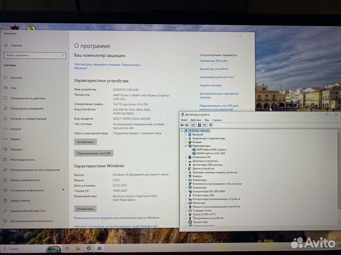This screenshot has height=255, width=341.
Task: Click Task View icon on the taskbar
Action: pos(67,248)
